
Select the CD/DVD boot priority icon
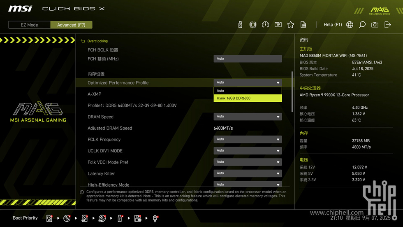pyautogui.click(x=67, y=218)
